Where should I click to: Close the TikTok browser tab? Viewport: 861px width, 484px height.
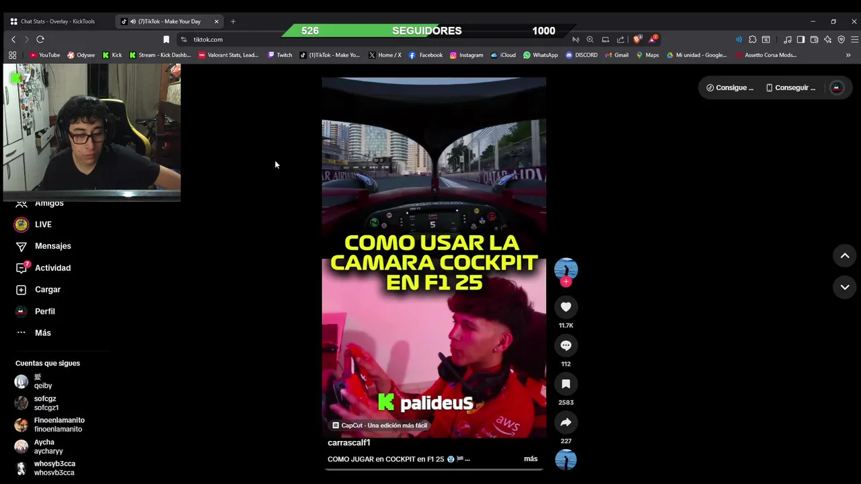coord(217,22)
